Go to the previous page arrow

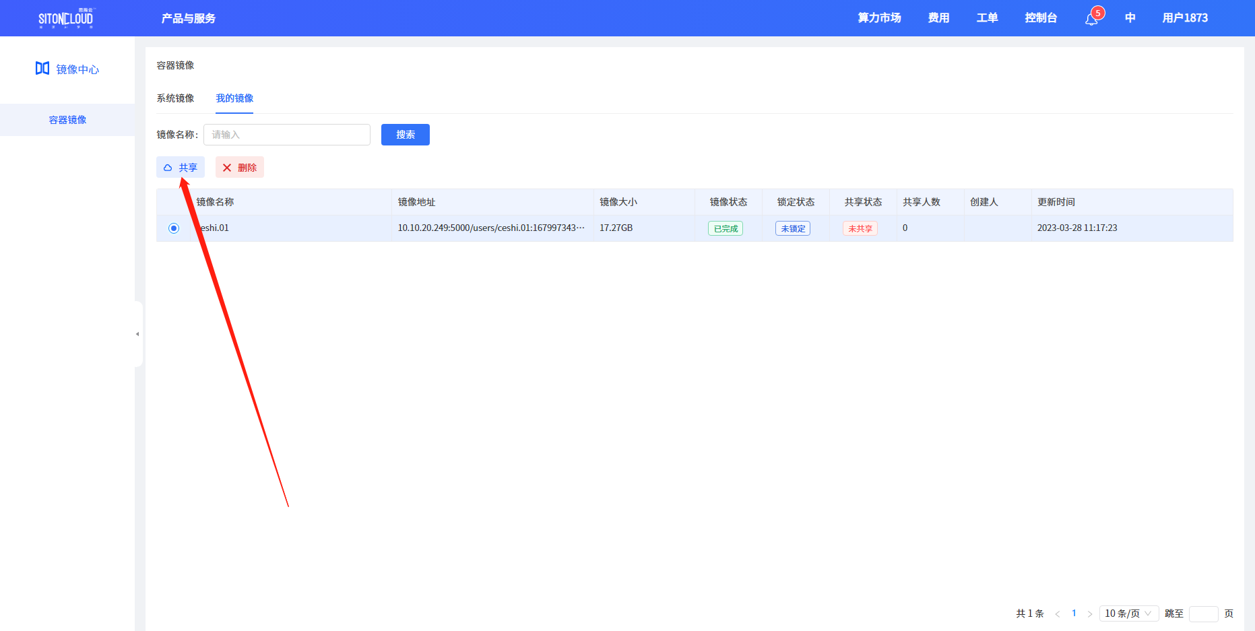[x=1057, y=613]
